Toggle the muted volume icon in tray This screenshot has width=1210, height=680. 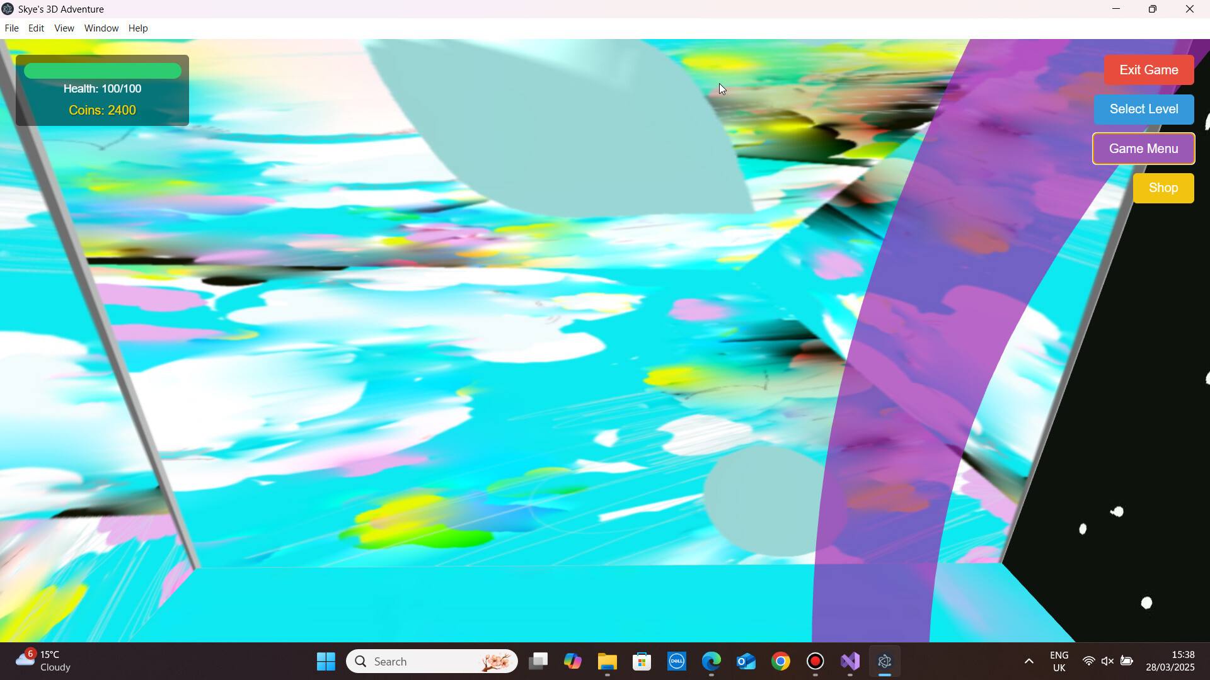1107,661
